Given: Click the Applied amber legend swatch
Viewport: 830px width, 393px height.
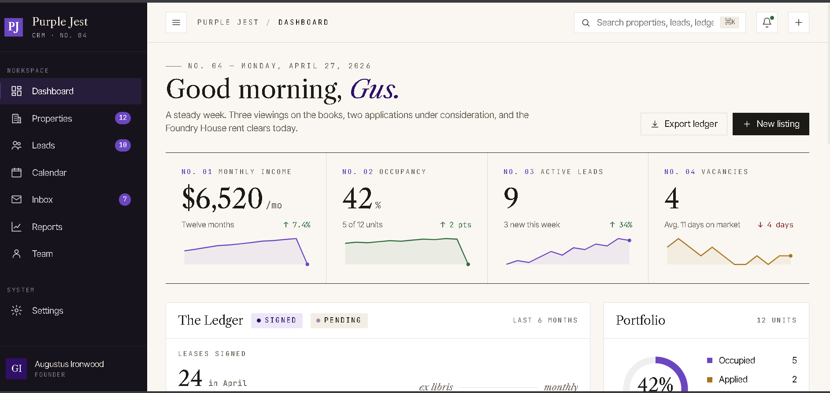Looking at the screenshot, I should pos(710,379).
